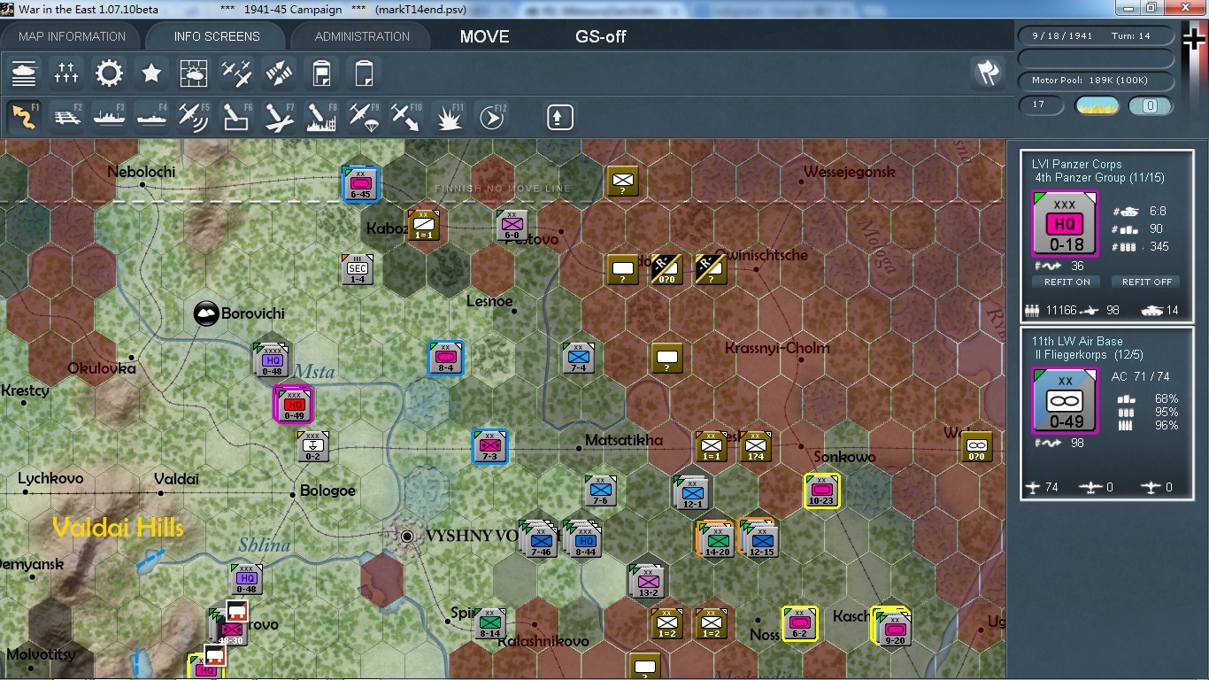Select the 8-14 unit near Kalashnikovo
Screen dimensions: 1209x680
pyautogui.click(x=490, y=623)
